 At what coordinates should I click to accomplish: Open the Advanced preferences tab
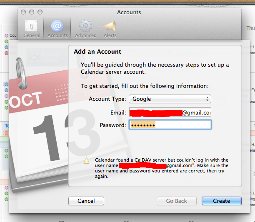coord(86,29)
